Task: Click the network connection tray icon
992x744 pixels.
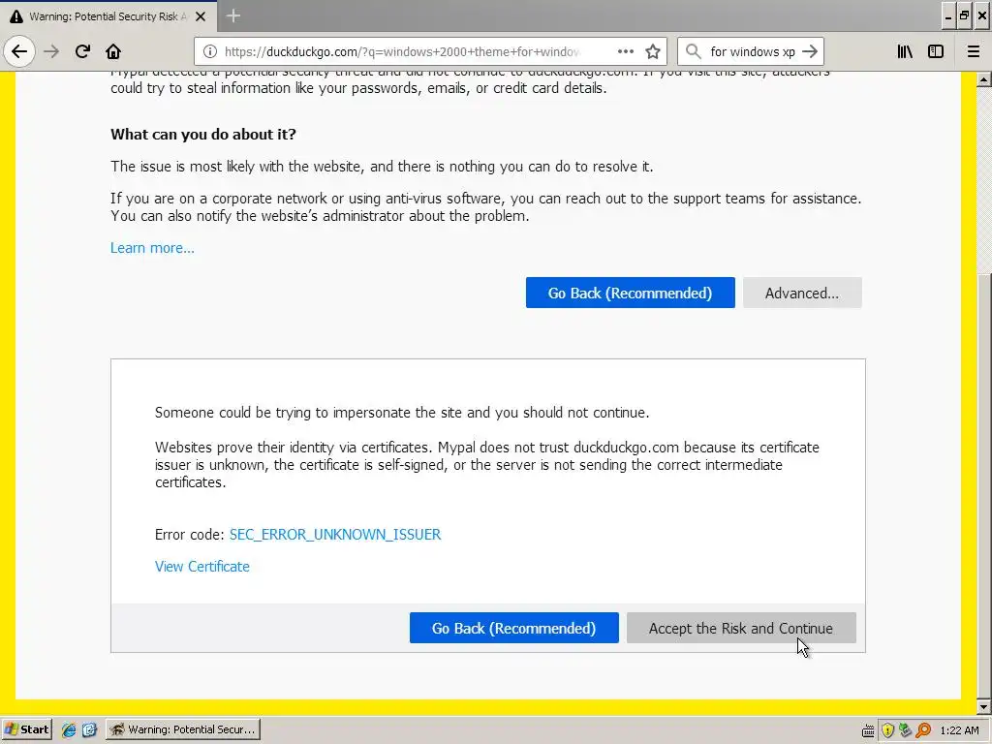Action: 906,730
